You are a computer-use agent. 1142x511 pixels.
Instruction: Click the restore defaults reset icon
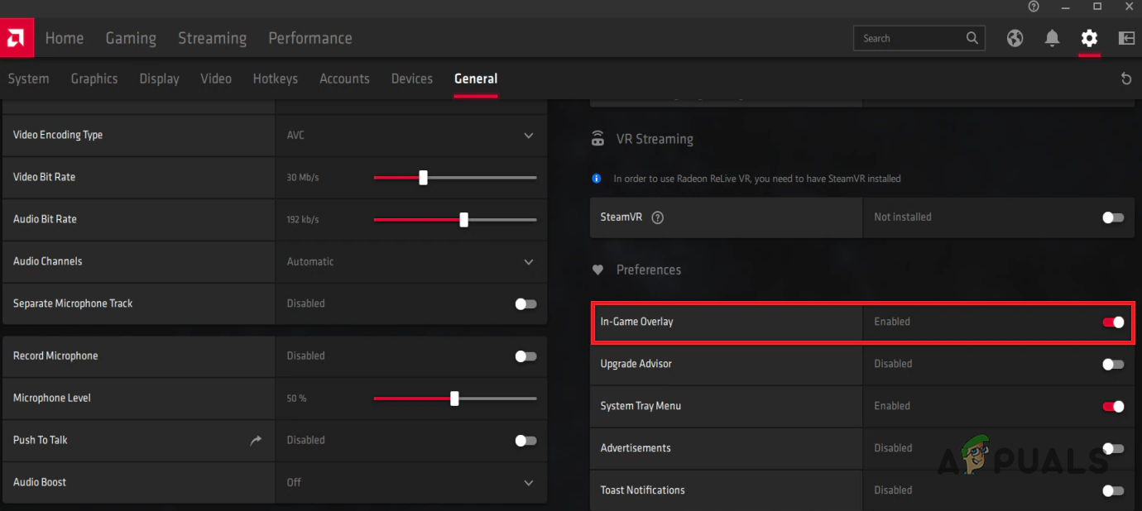click(1126, 78)
